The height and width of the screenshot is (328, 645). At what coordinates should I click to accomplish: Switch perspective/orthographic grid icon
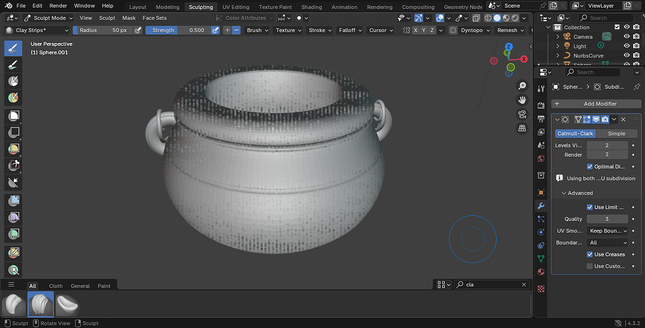tap(522, 128)
